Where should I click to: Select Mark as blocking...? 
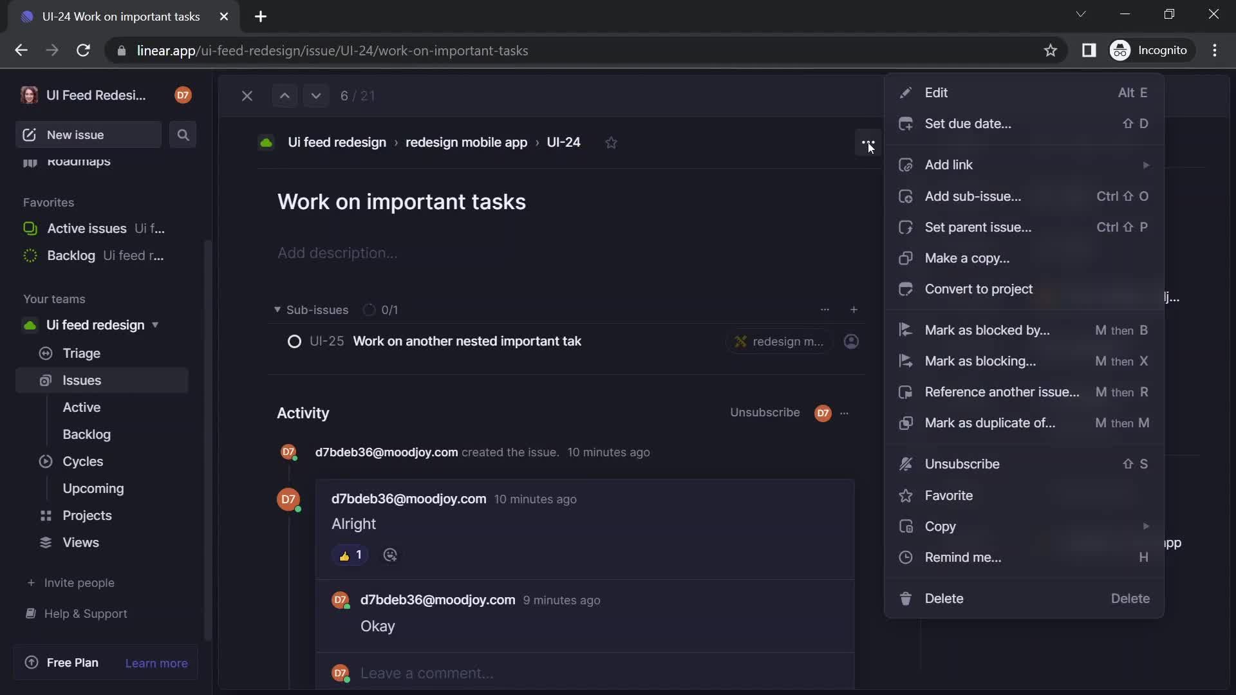[x=1024, y=361]
